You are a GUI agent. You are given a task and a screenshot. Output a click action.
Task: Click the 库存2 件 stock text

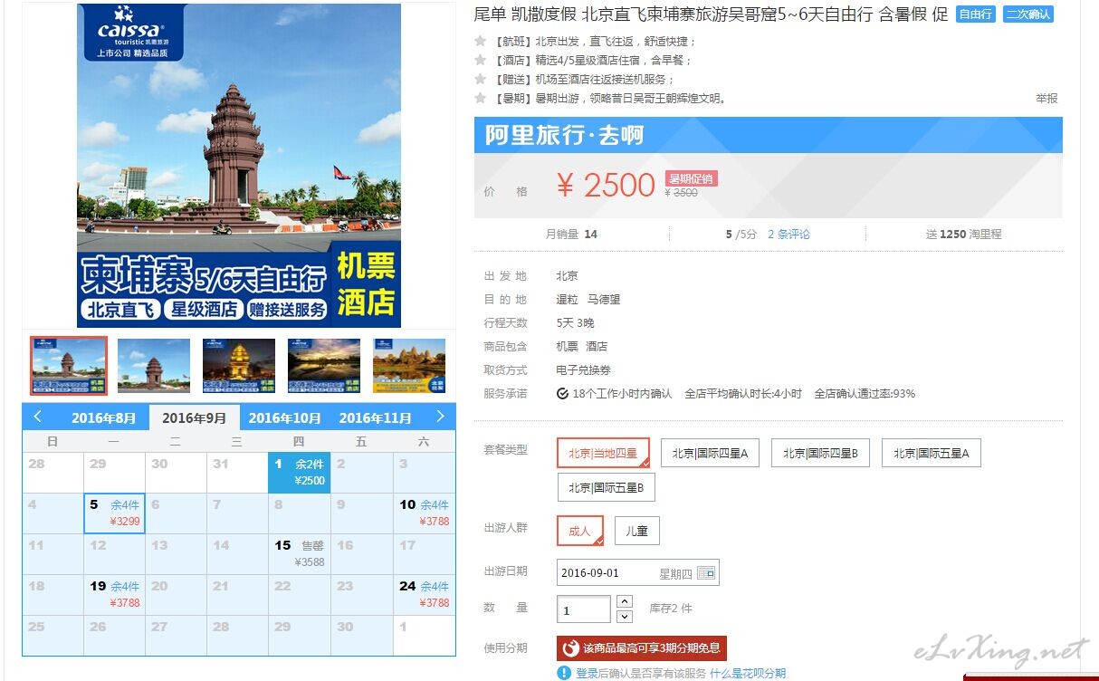point(671,609)
